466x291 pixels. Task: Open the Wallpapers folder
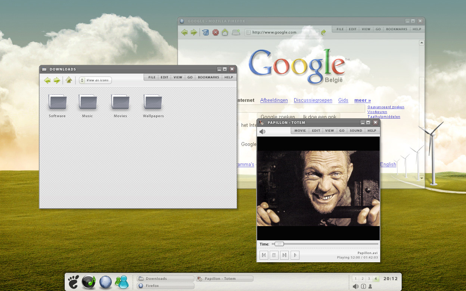coord(153,106)
